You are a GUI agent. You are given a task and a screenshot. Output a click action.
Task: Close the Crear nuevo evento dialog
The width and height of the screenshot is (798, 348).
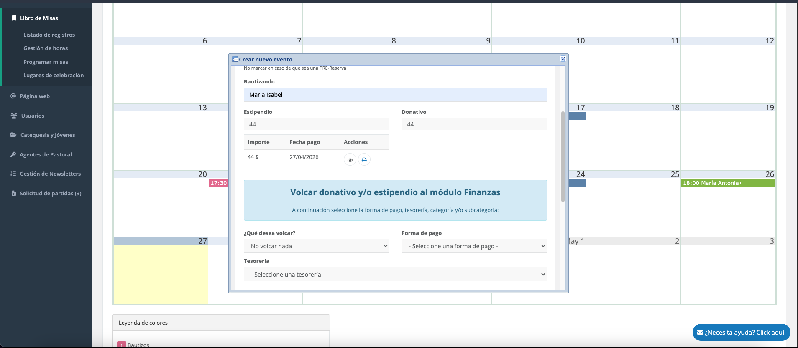pos(563,59)
